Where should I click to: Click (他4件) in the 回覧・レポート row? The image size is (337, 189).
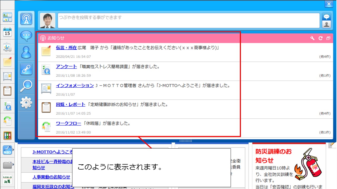point(325,113)
